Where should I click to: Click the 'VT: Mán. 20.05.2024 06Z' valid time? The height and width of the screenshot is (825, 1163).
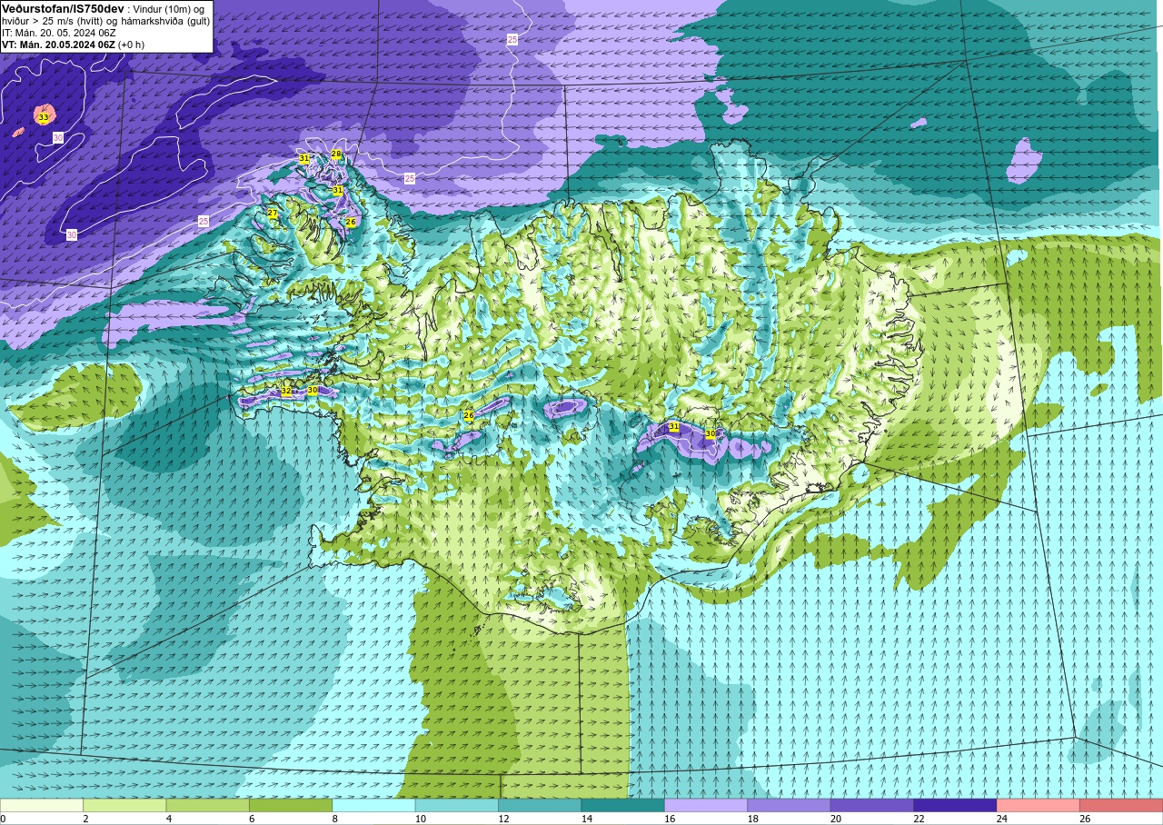coord(58,45)
